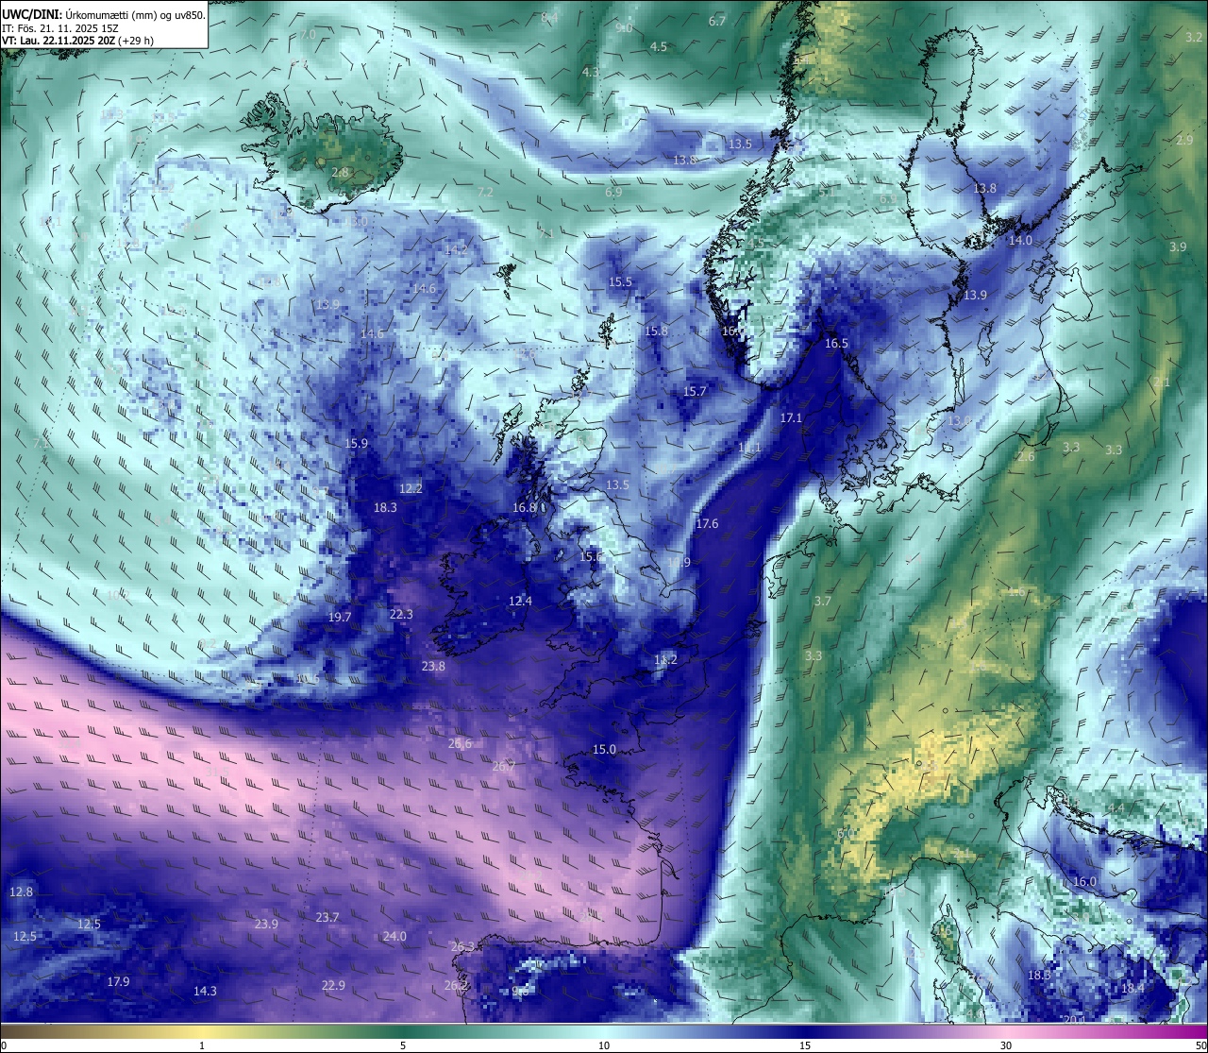1208x1053 pixels.
Task: Click the 3.2 value in the top-right corner
Action: [x=1194, y=37]
